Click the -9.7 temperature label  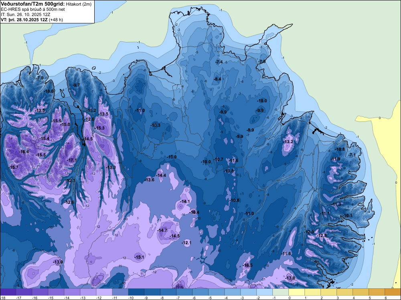(76, 85)
